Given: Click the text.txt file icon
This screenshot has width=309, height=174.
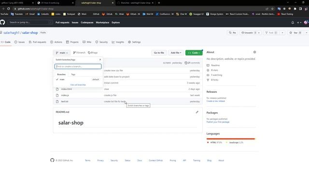Looking at the screenshot, I should (57, 101).
